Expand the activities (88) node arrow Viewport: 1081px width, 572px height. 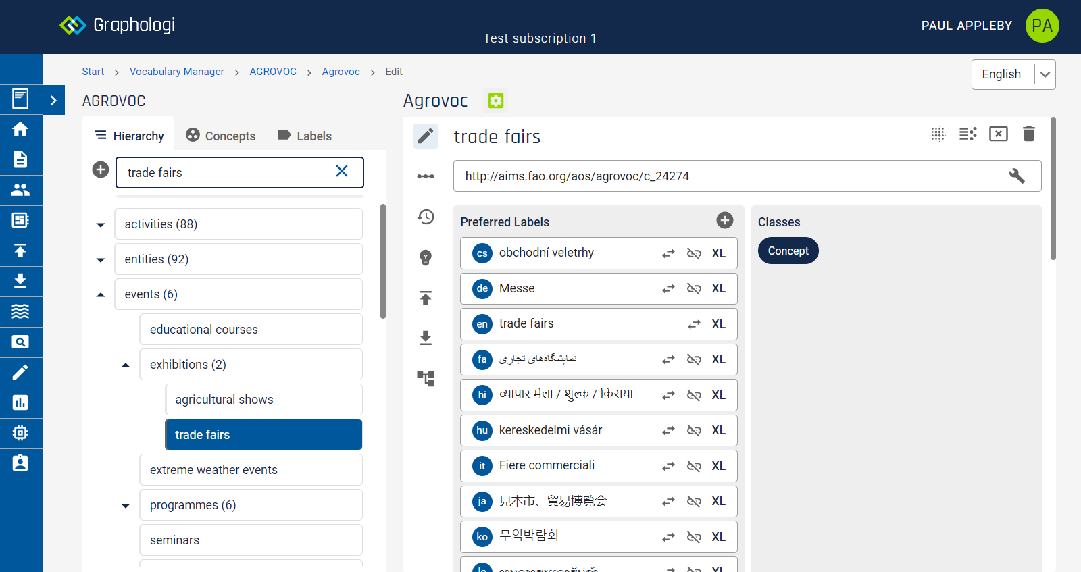101,224
